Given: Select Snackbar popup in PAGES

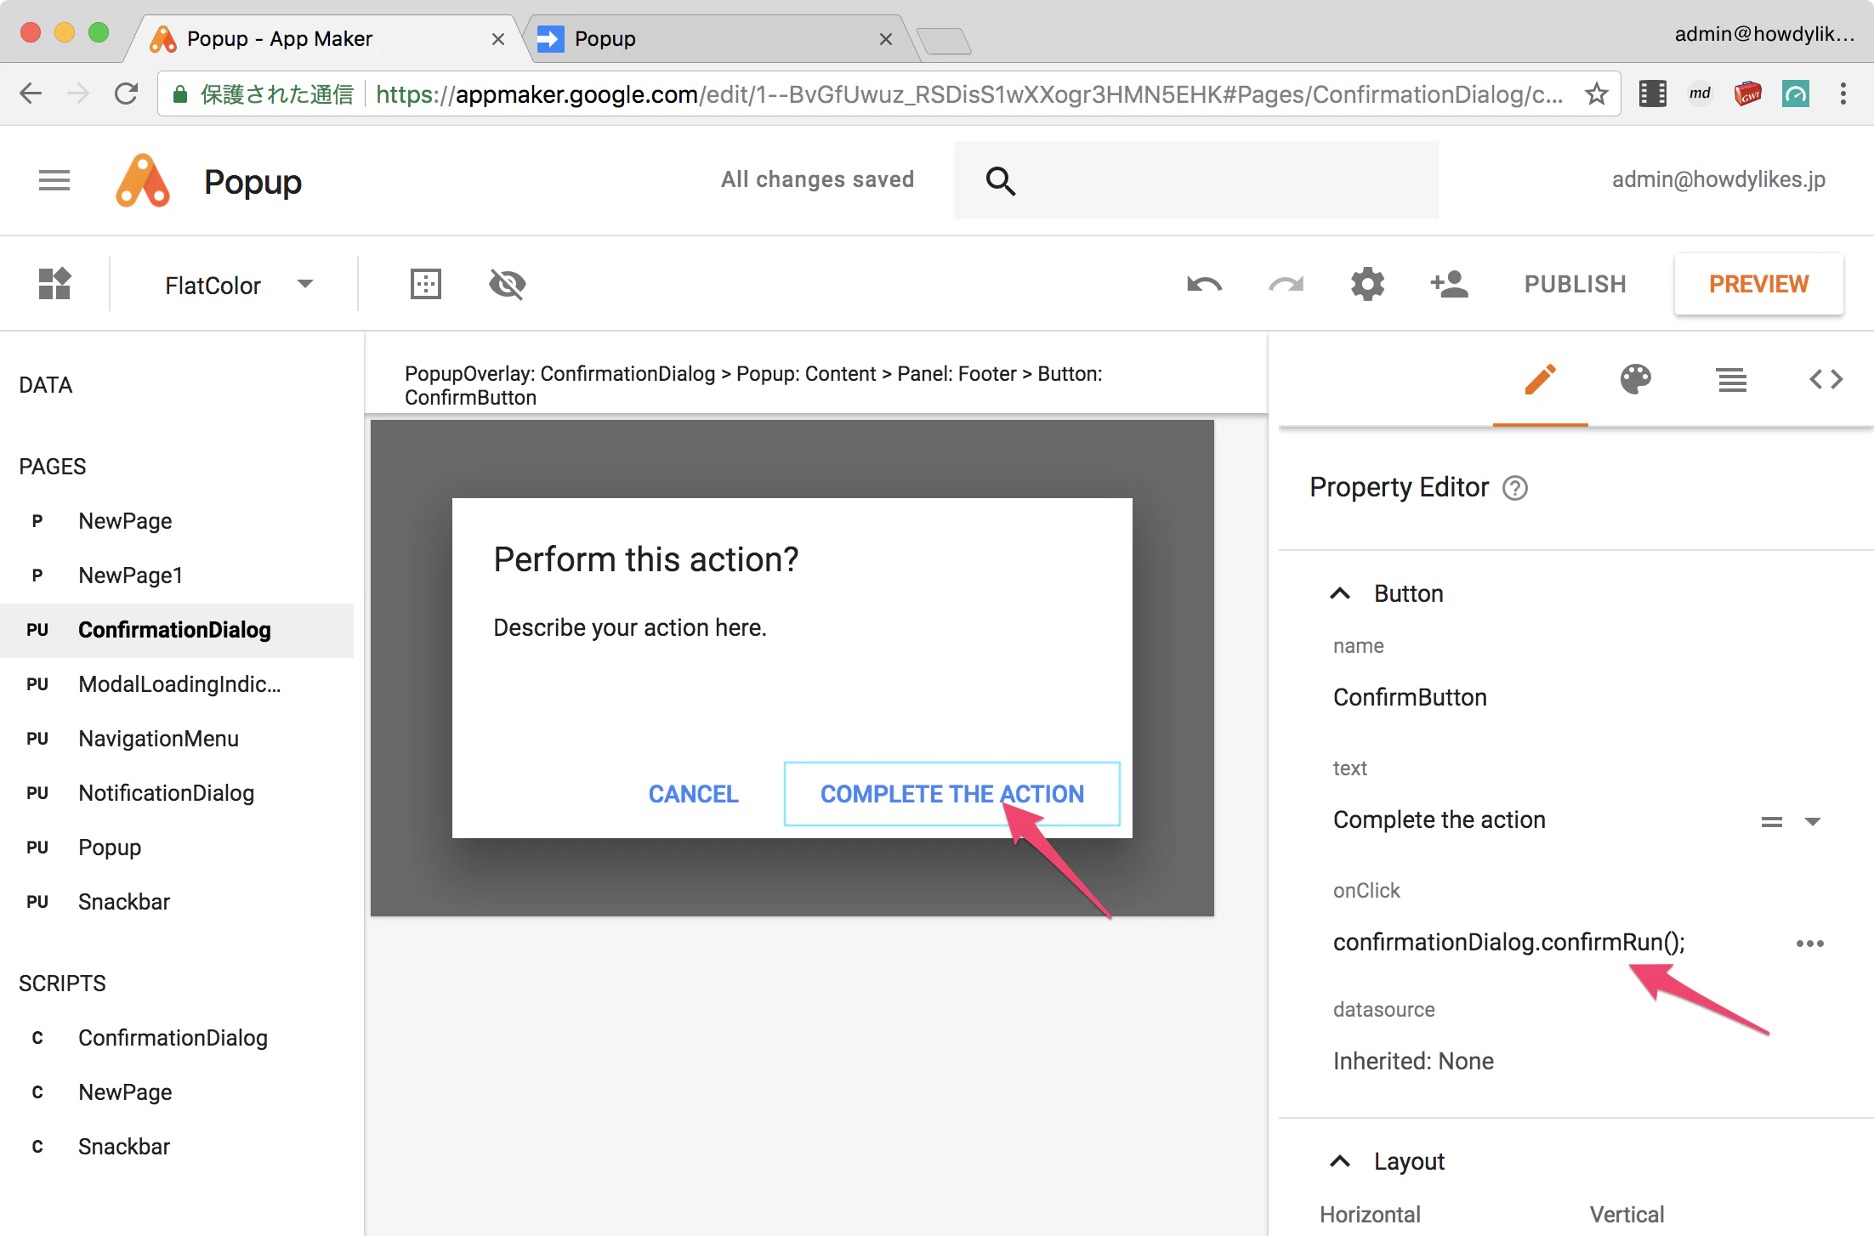Looking at the screenshot, I should point(177,902).
